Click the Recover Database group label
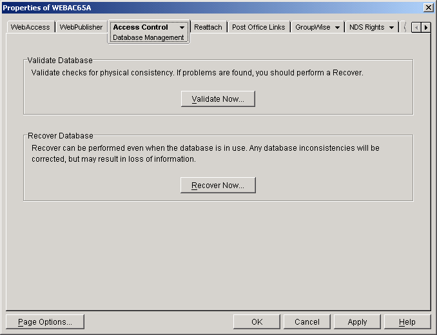437x335 pixels. pos(61,136)
